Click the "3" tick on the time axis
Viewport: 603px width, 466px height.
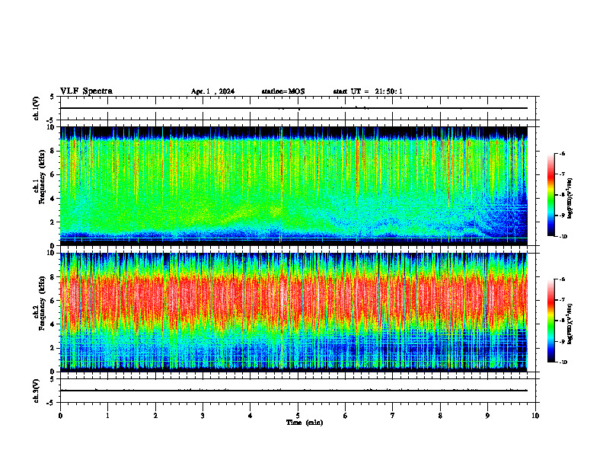203,416
